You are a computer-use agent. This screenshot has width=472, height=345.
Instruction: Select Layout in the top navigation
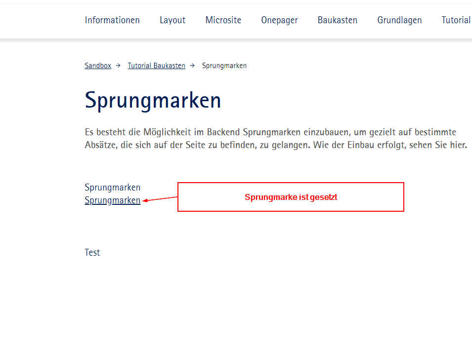coord(172,20)
